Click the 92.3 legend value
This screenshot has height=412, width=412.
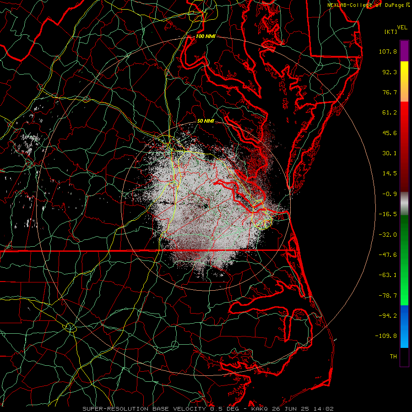tap(390, 72)
